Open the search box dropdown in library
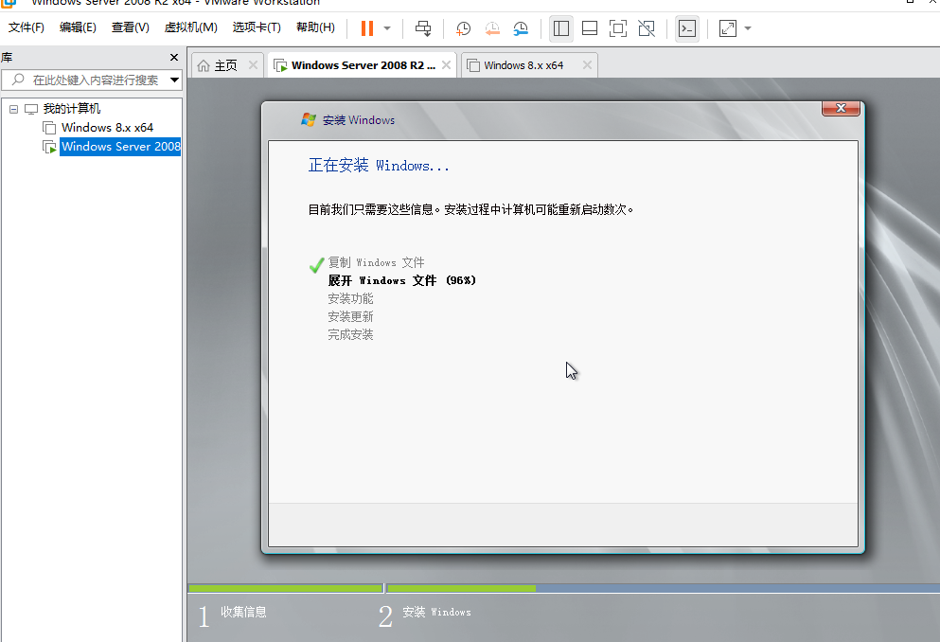Screen dimensions: 940x642 [171, 80]
